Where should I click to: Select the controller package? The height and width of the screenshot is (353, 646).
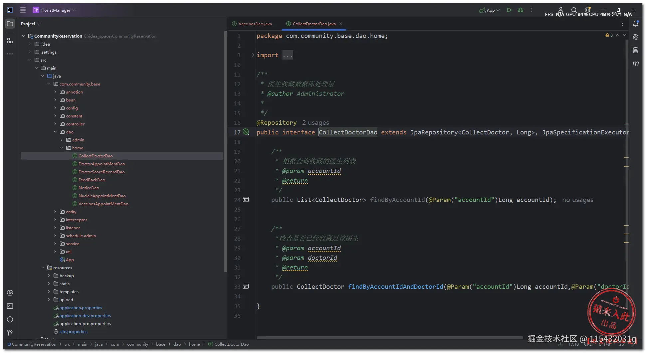coord(75,124)
